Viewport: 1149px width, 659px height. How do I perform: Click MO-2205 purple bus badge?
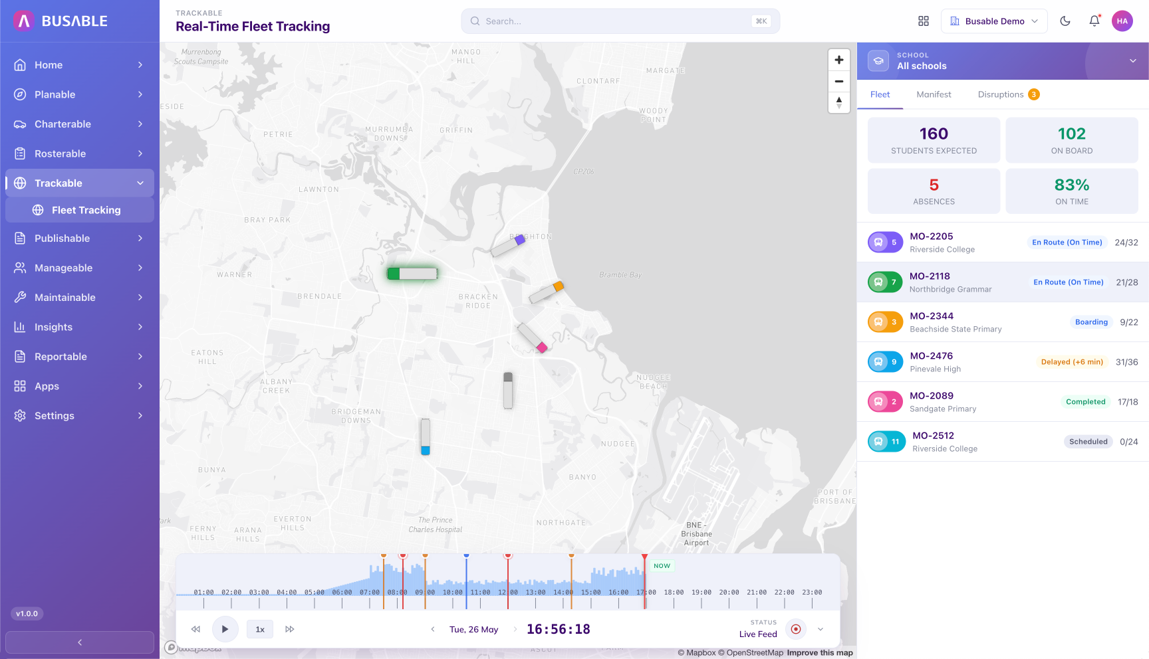[x=885, y=242]
